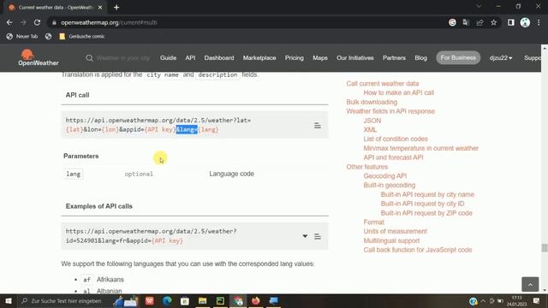Close the Current weather data tab
The height and width of the screenshot is (308, 548).
[100, 8]
